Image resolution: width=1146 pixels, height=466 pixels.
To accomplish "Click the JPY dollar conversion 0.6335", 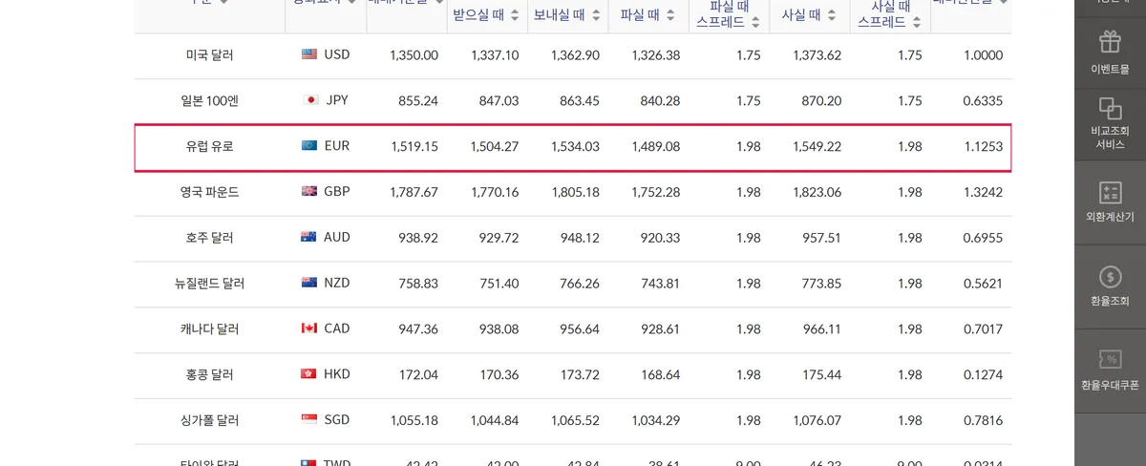I will tap(983, 101).
